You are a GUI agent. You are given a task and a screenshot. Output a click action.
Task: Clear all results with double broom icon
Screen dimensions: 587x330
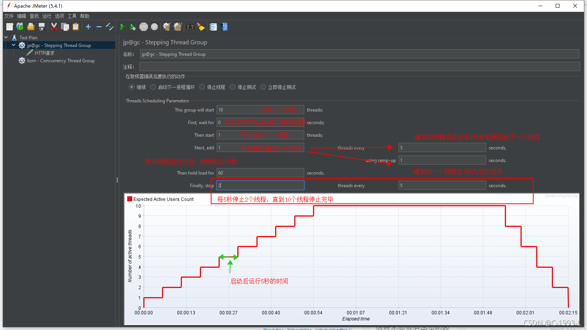(x=178, y=27)
